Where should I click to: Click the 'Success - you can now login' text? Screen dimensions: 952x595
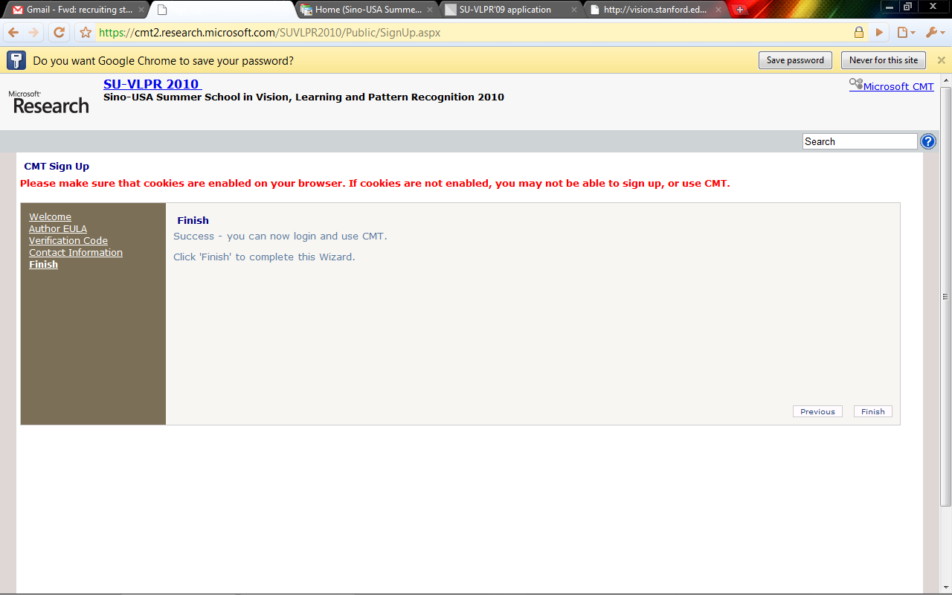point(280,237)
